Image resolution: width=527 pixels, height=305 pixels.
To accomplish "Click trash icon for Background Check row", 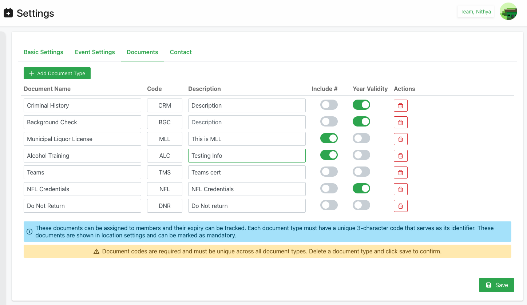I will [x=400, y=122].
